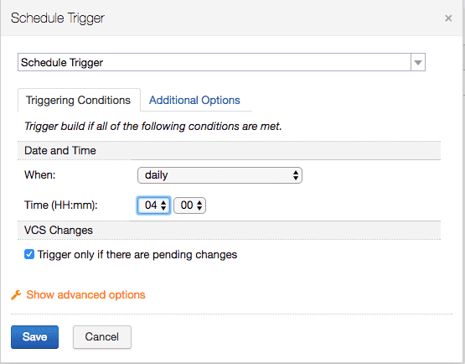Viewport: 465px width, 364px height.
Task: Click the wrench icon beside Show advanced options
Action: (16, 295)
